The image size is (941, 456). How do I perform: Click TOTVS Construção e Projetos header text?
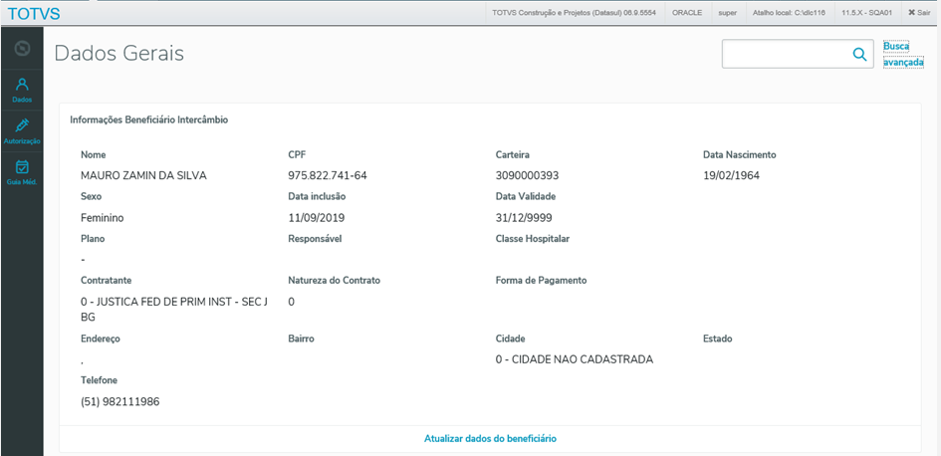574,12
